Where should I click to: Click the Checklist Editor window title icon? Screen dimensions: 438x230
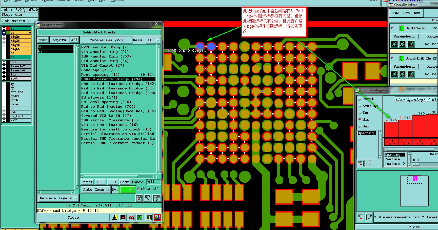coord(391,5)
